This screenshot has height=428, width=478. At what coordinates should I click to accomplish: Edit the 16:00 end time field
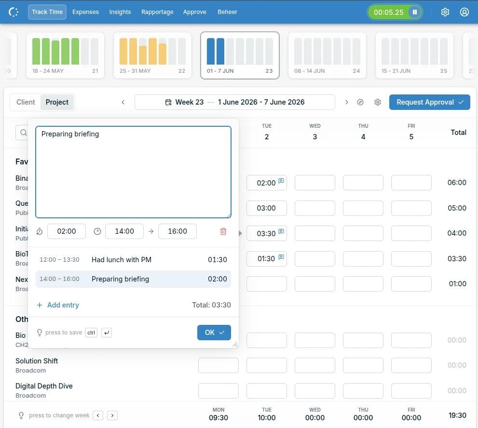[x=178, y=231]
